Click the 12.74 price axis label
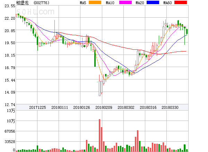 click(10, 105)
